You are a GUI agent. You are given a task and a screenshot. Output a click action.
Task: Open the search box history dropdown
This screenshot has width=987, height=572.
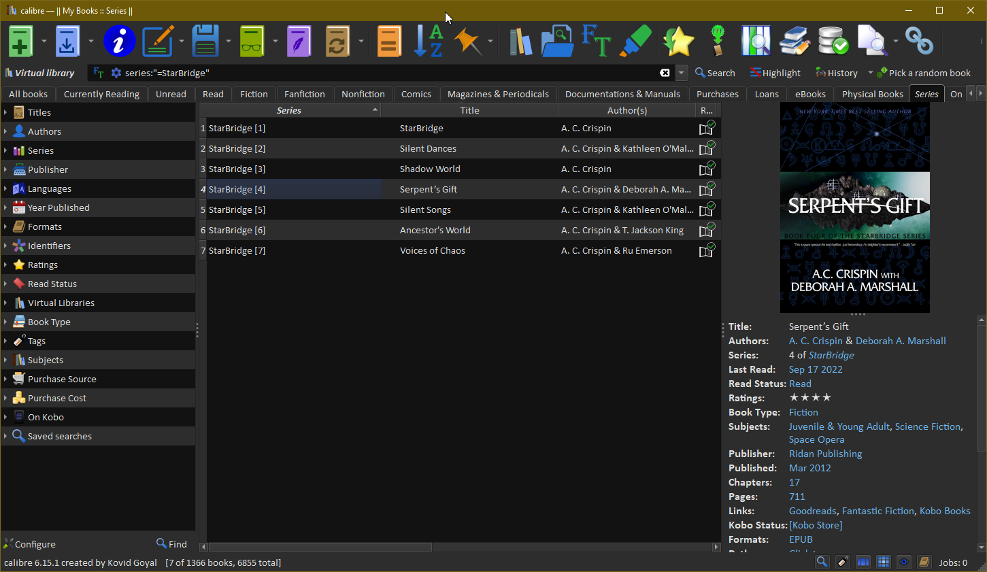tap(681, 73)
